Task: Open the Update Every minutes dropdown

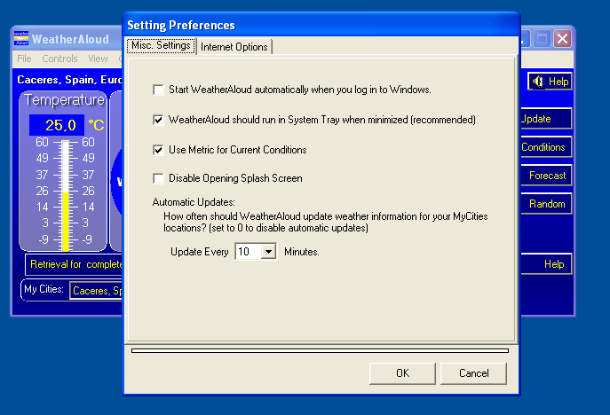Action: point(268,252)
